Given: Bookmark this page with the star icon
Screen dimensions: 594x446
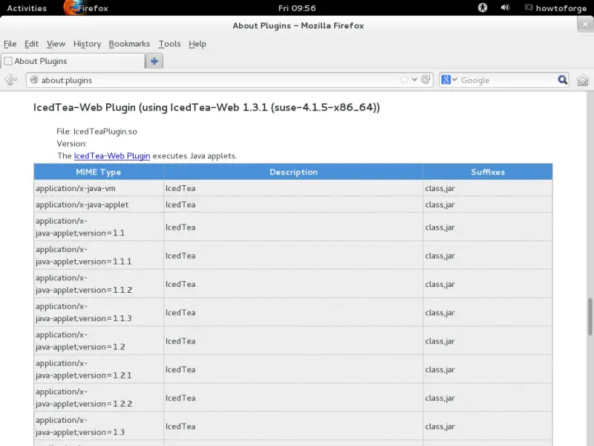Looking at the screenshot, I should pos(404,80).
